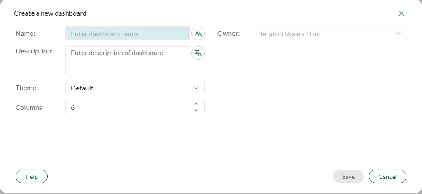Image resolution: width=422 pixels, height=194 pixels.
Task: Click the Description: field label
Action: (x=34, y=51)
